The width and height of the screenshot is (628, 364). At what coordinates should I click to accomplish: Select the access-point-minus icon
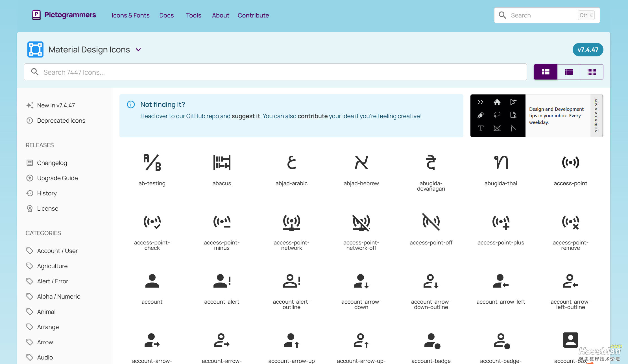(x=222, y=222)
